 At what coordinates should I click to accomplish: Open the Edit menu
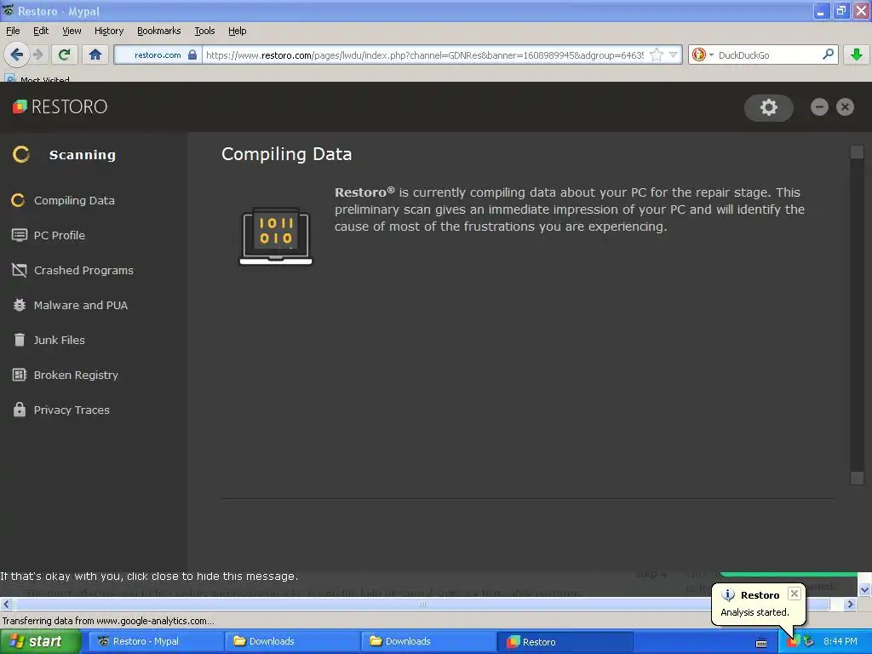(x=41, y=31)
